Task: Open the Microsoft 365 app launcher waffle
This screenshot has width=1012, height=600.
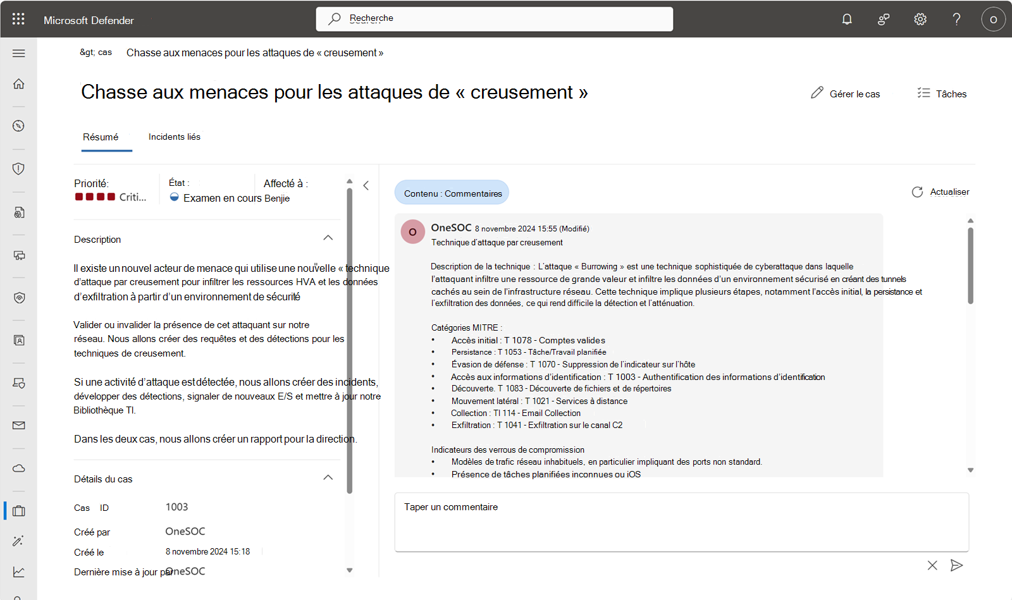Action: tap(18, 19)
